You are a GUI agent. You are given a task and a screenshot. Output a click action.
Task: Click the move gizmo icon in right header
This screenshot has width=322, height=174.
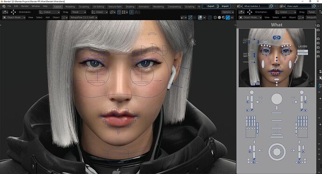(250, 12)
